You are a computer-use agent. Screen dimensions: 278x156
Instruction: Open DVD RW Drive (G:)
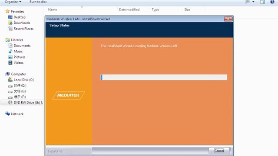28,103
